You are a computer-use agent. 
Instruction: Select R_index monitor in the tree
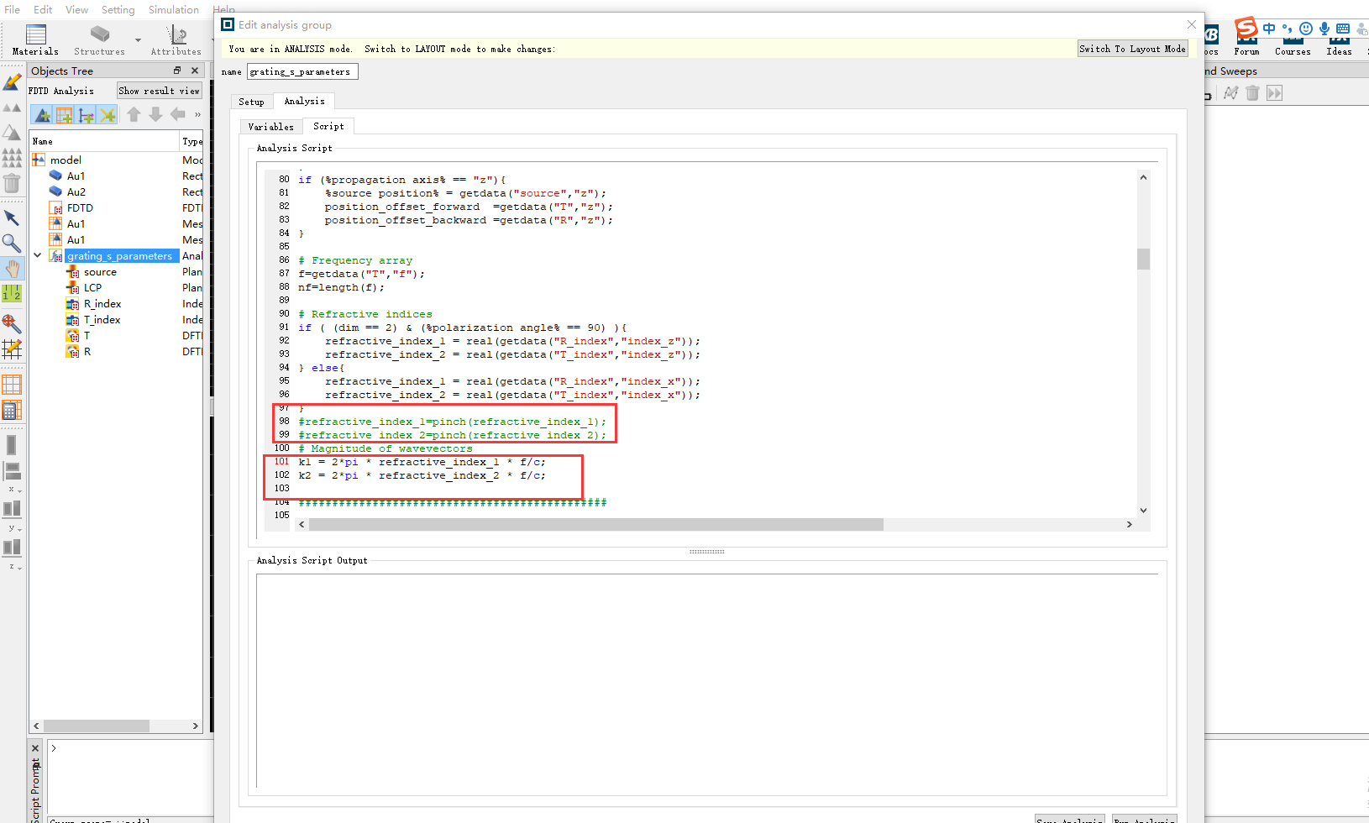coord(102,303)
